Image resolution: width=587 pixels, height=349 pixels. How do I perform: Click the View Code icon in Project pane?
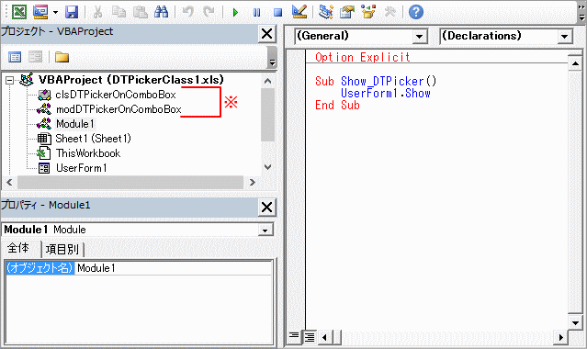(15, 57)
